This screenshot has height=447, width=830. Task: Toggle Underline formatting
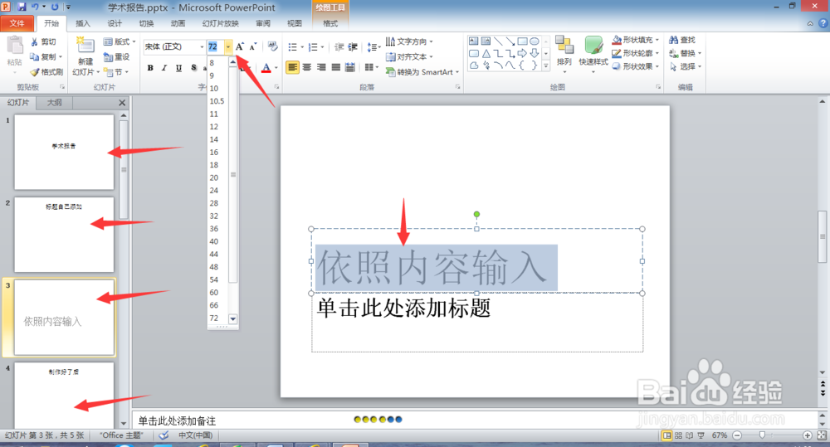tap(179, 68)
